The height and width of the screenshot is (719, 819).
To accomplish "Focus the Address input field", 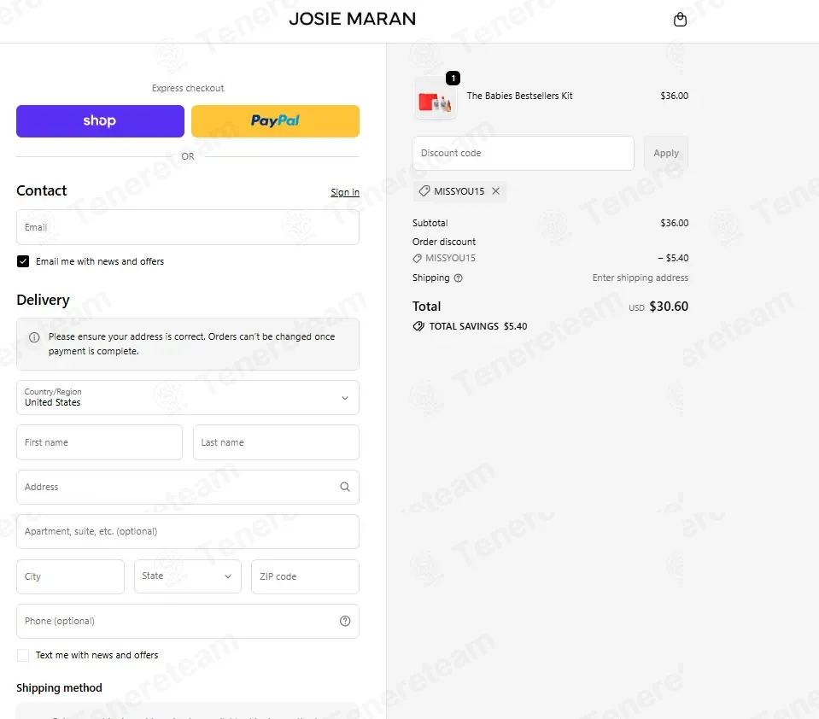I will point(188,487).
